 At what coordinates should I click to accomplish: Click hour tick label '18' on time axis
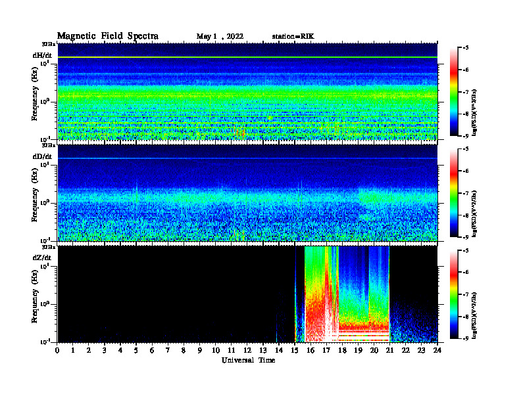pos(342,351)
